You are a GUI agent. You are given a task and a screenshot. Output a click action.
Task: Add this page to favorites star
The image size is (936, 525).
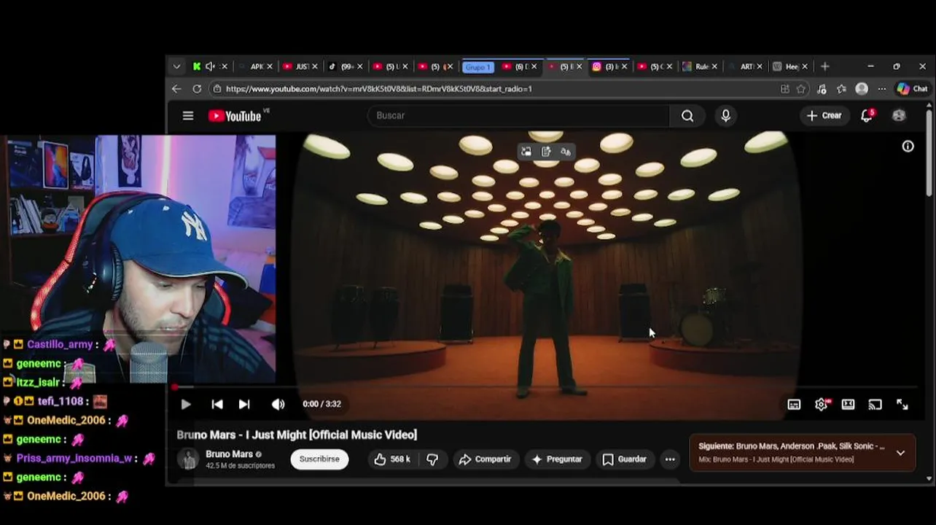pyautogui.click(x=801, y=89)
